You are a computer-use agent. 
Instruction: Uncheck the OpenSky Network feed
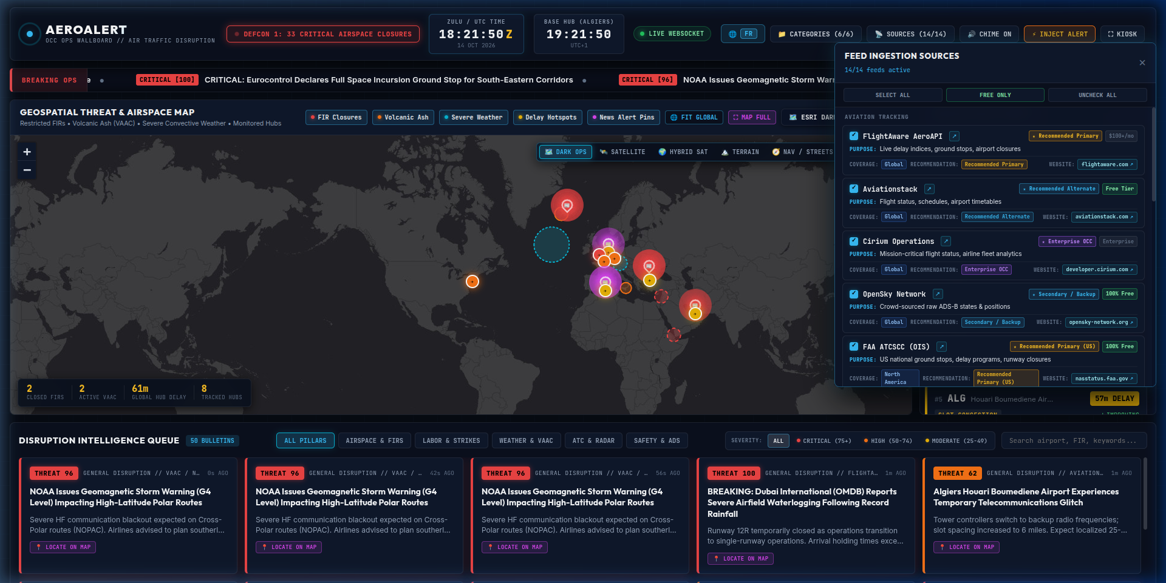[854, 294]
